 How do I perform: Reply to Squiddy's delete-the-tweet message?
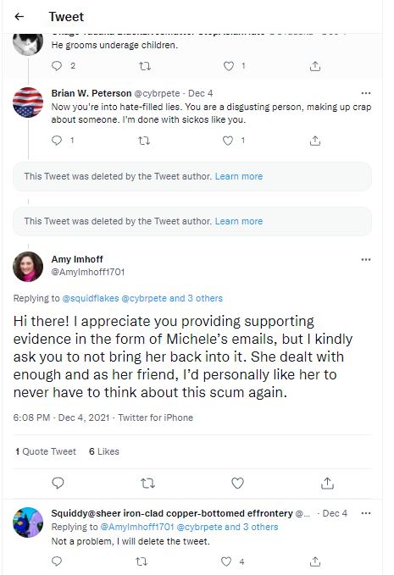(57, 561)
